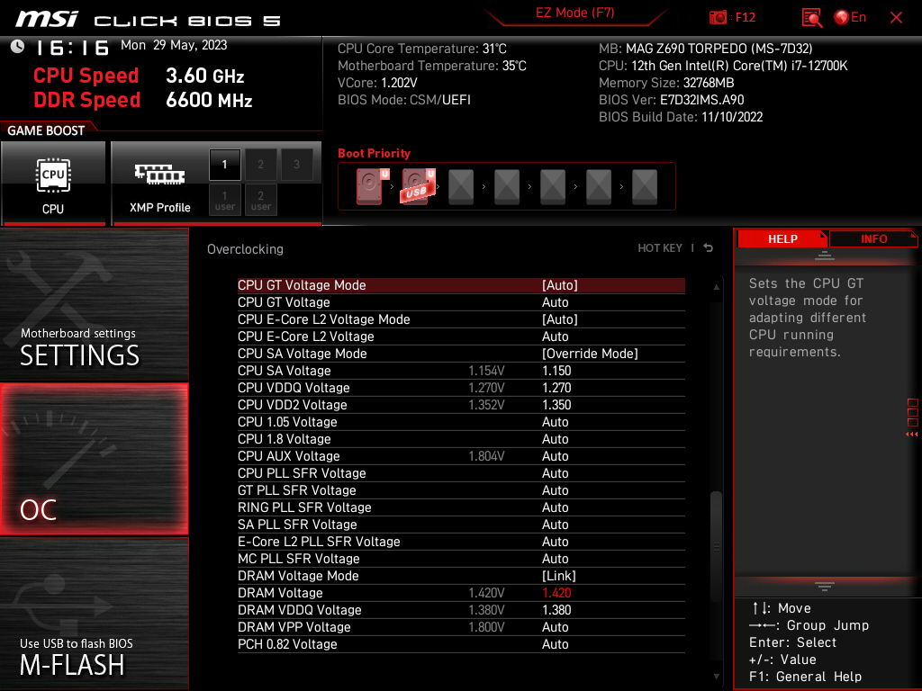This screenshot has height=691, width=922.
Task: Edit CPU VDDQ Voltage value 1.270
Action: (556, 388)
